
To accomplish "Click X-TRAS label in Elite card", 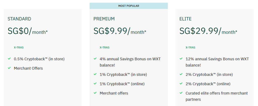I will (x=190, y=48).
